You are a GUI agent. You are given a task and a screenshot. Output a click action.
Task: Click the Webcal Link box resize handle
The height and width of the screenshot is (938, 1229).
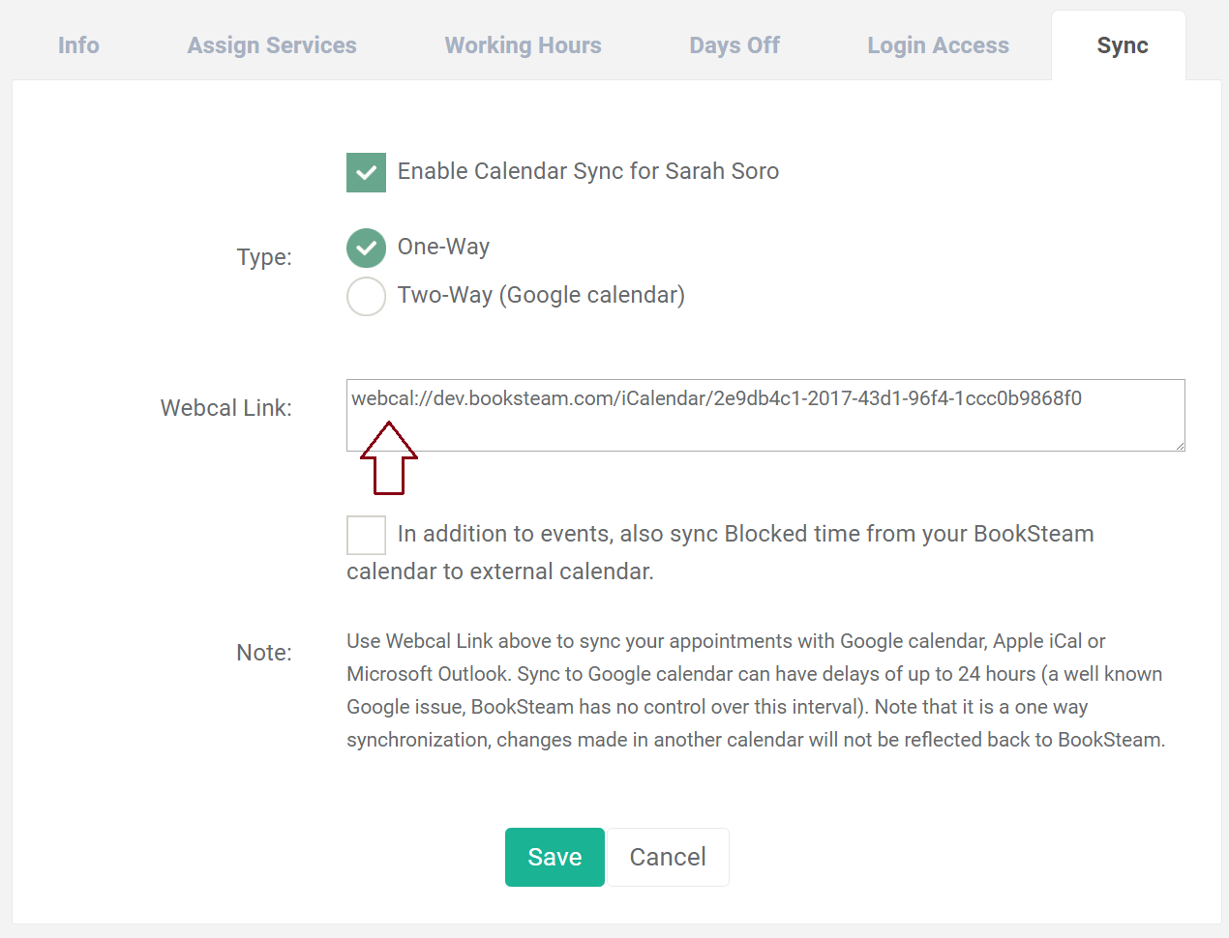pos(1180,446)
